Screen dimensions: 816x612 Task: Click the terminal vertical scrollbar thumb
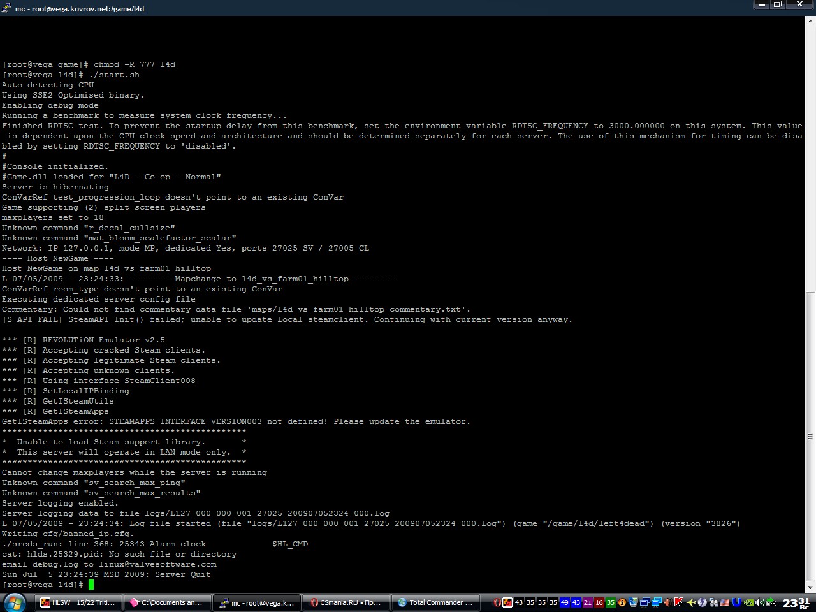tap(811, 437)
